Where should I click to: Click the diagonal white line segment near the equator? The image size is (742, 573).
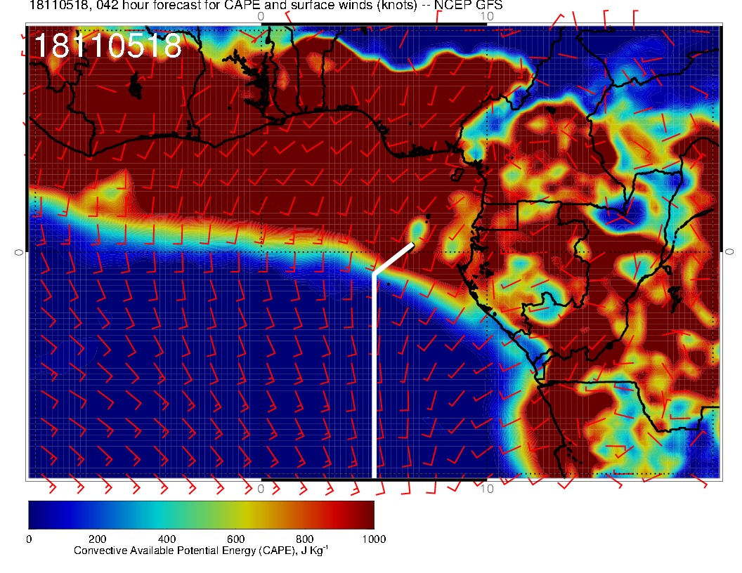pos(393,259)
